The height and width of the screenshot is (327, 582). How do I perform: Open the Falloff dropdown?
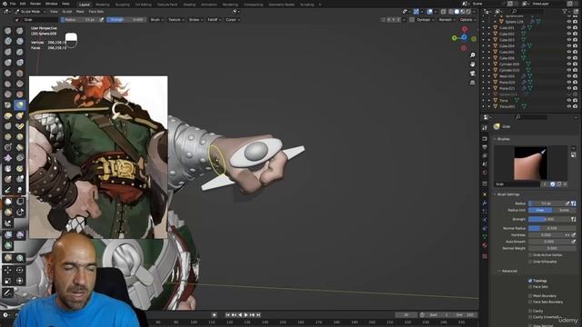click(214, 20)
